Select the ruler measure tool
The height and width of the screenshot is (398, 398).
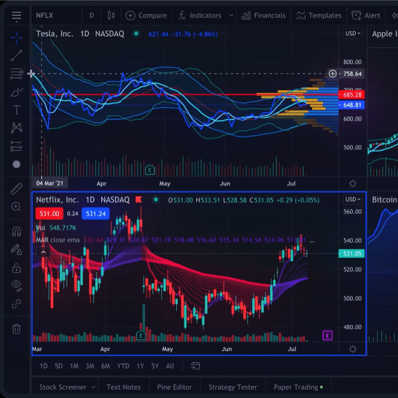pos(17,189)
